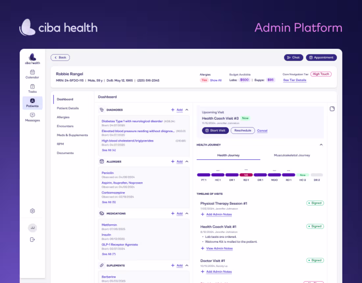This screenshot has height=283, width=362.
Task: Collapse the Diagnoses section chevron
Action: (187, 110)
